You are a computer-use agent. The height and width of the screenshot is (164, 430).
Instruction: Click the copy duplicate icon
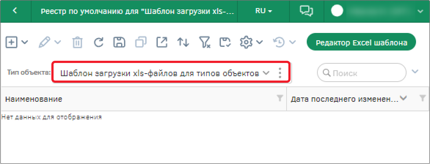click(x=141, y=42)
